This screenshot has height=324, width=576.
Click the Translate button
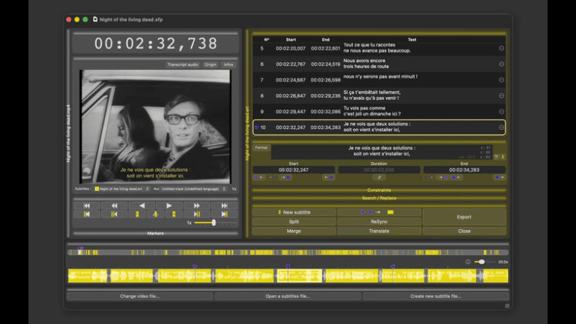[379, 231]
